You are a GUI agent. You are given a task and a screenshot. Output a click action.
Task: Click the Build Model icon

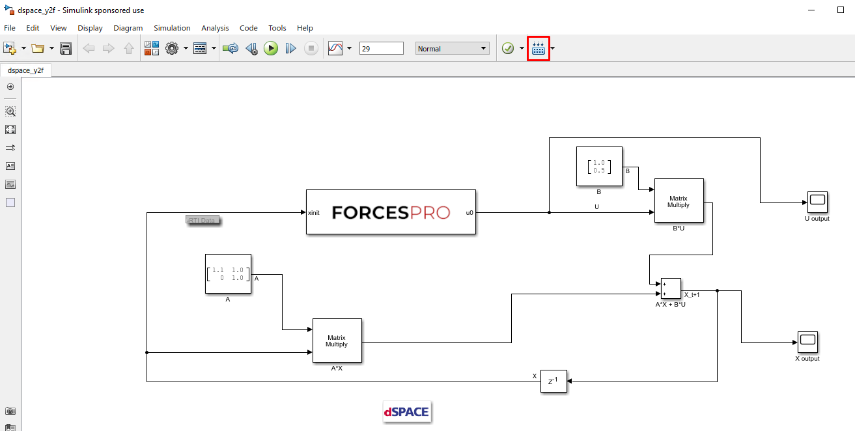point(539,49)
